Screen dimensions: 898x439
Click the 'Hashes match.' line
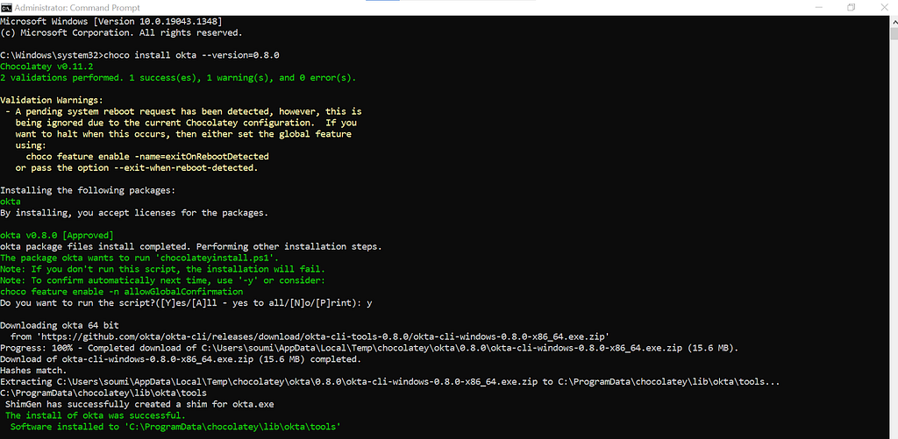pos(33,371)
